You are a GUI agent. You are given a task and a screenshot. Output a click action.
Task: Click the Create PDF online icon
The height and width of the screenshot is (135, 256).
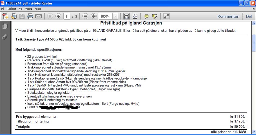tap(5, 16)
